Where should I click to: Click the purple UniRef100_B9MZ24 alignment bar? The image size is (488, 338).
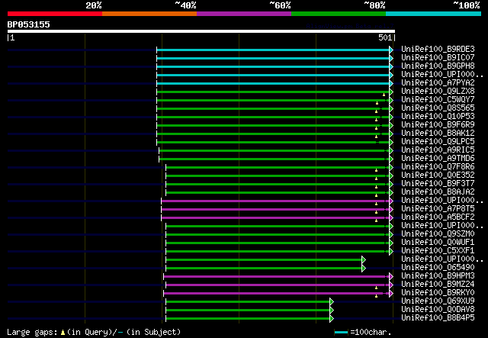pyautogui.click(x=276, y=285)
